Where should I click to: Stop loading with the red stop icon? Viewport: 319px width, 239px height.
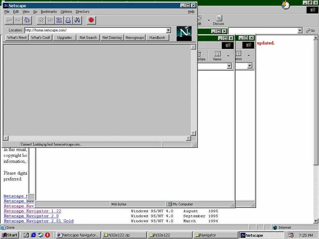91,20
